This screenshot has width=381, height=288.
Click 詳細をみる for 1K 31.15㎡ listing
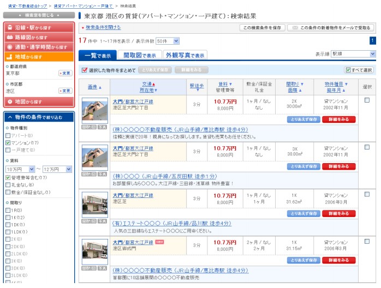pos(339,260)
